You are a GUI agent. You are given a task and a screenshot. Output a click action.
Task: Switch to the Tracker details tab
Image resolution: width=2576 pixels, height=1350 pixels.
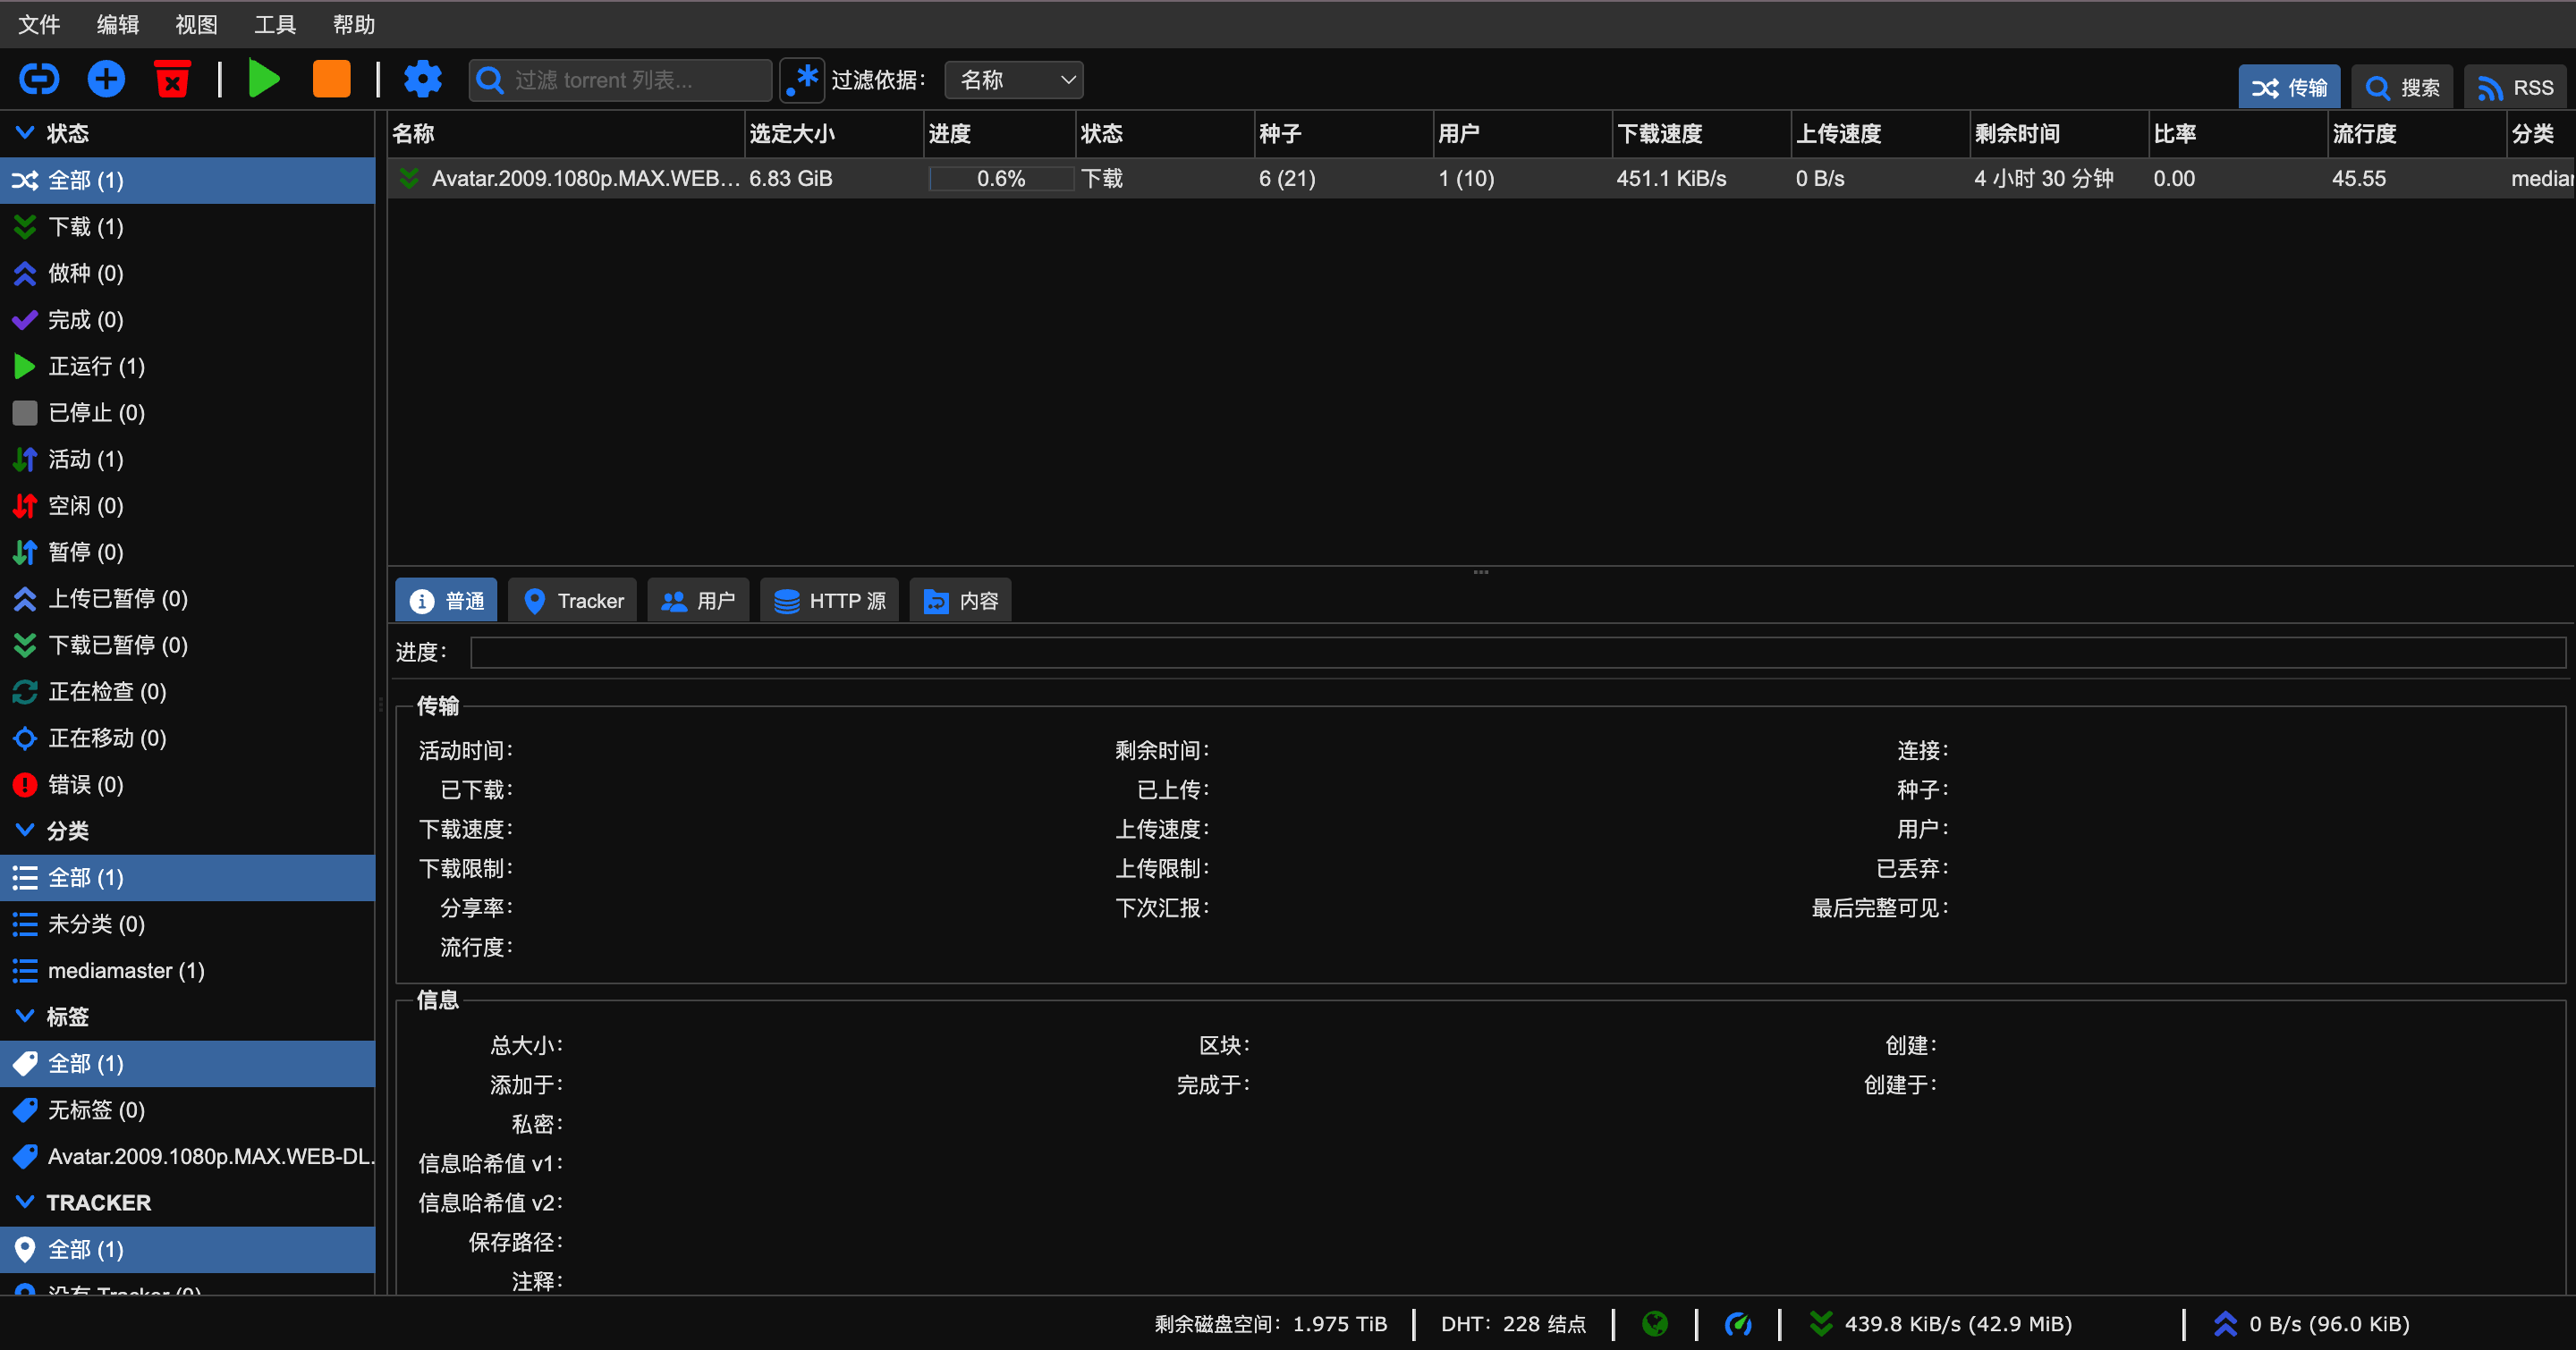(573, 601)
